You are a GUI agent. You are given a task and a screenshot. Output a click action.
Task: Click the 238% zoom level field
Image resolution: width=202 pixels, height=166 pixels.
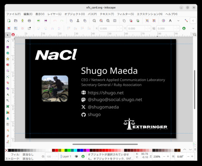click(157, 156)
